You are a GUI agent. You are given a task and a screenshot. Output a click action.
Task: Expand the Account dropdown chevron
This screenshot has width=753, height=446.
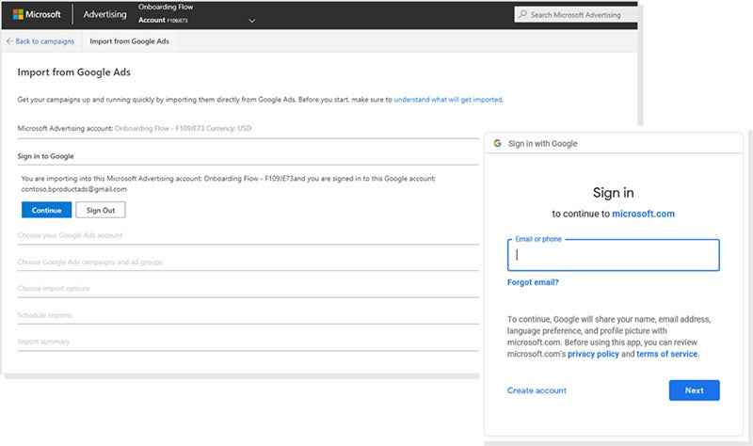click(x=251, y=21)
